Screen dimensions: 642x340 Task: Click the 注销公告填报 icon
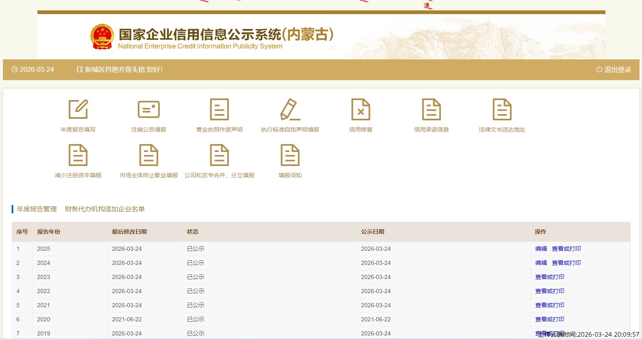tap(148, 110)
